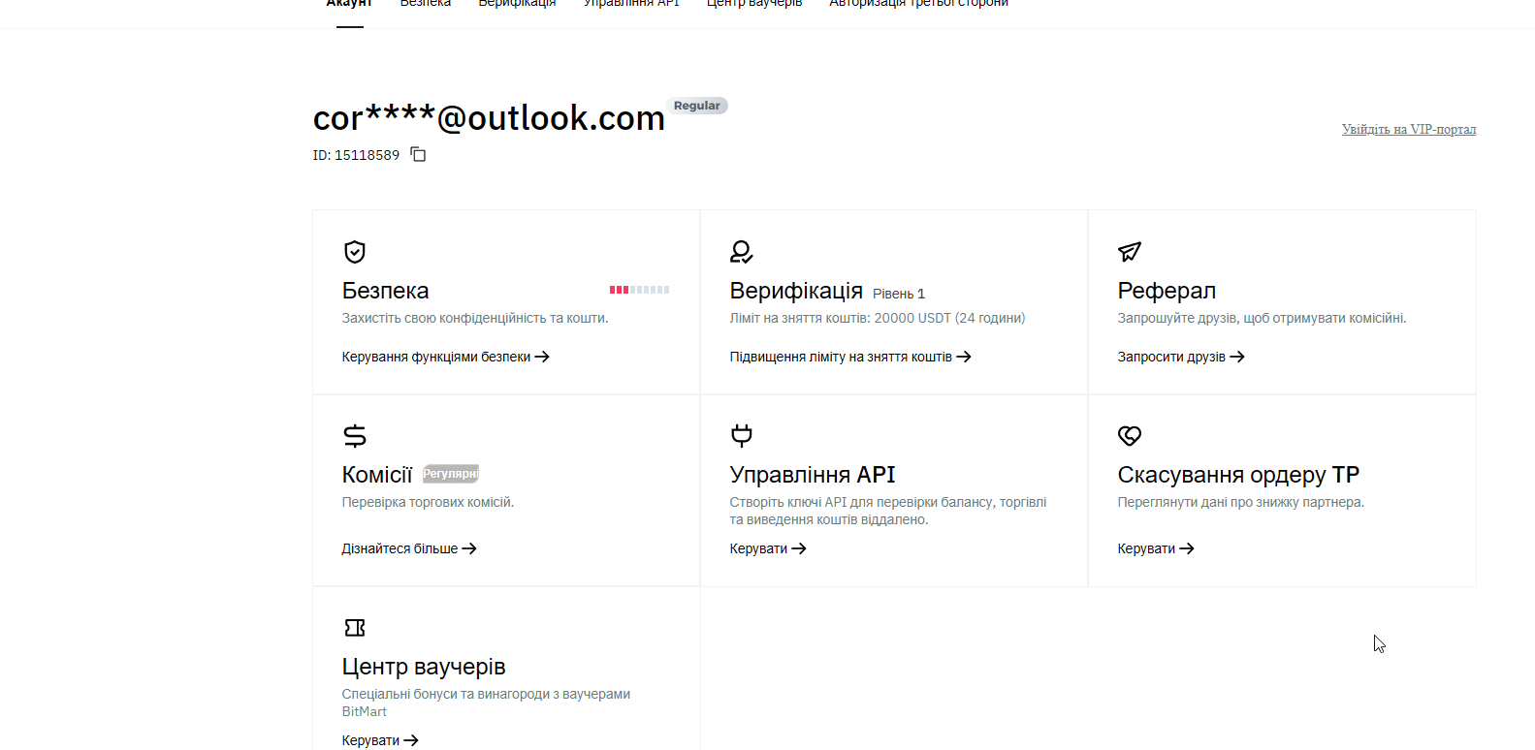Viewport: 1535px width, 750px height.
Task: Click Запросити друзів link
Action: (1180, 357)
